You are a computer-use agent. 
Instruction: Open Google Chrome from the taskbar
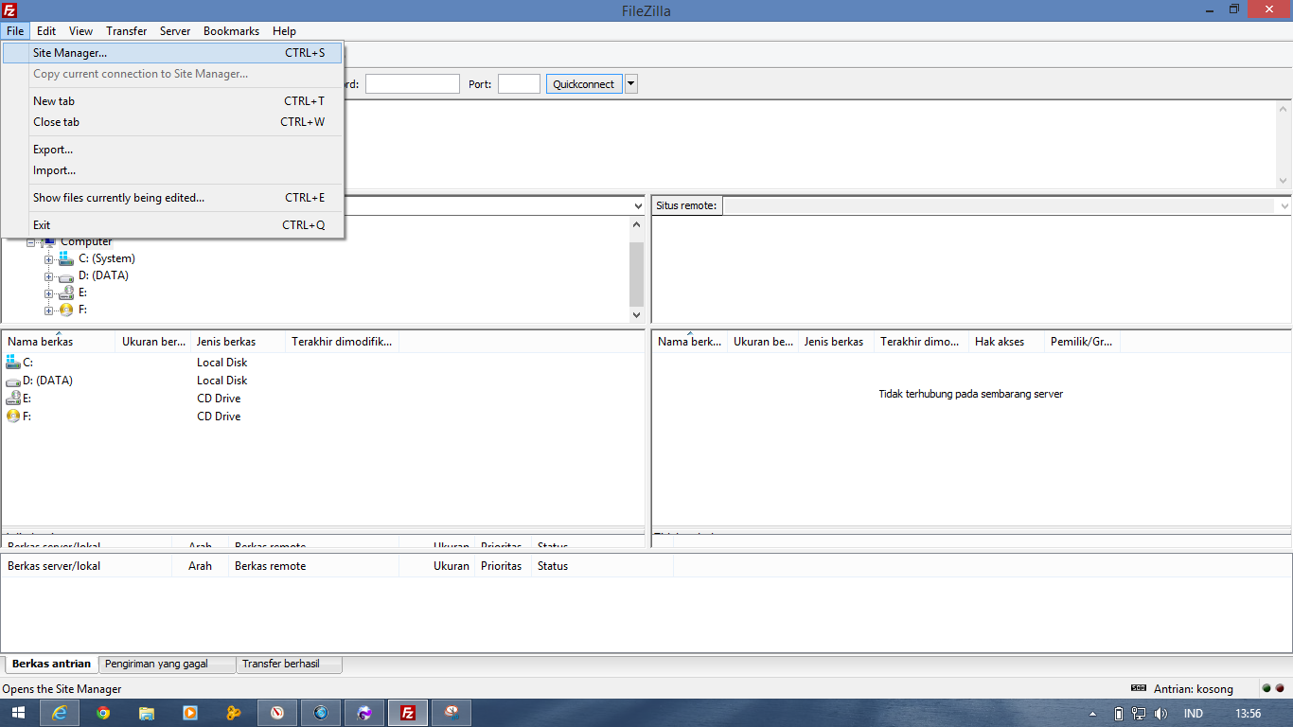click(103, 712)
